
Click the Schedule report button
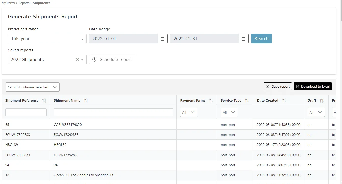pos(112,59)
